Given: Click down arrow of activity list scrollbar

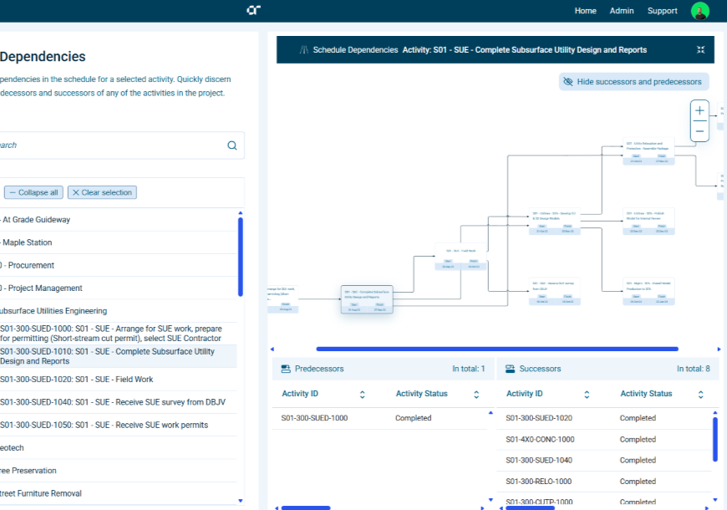Looking at the screenshot, I should [x=240, y=501].
